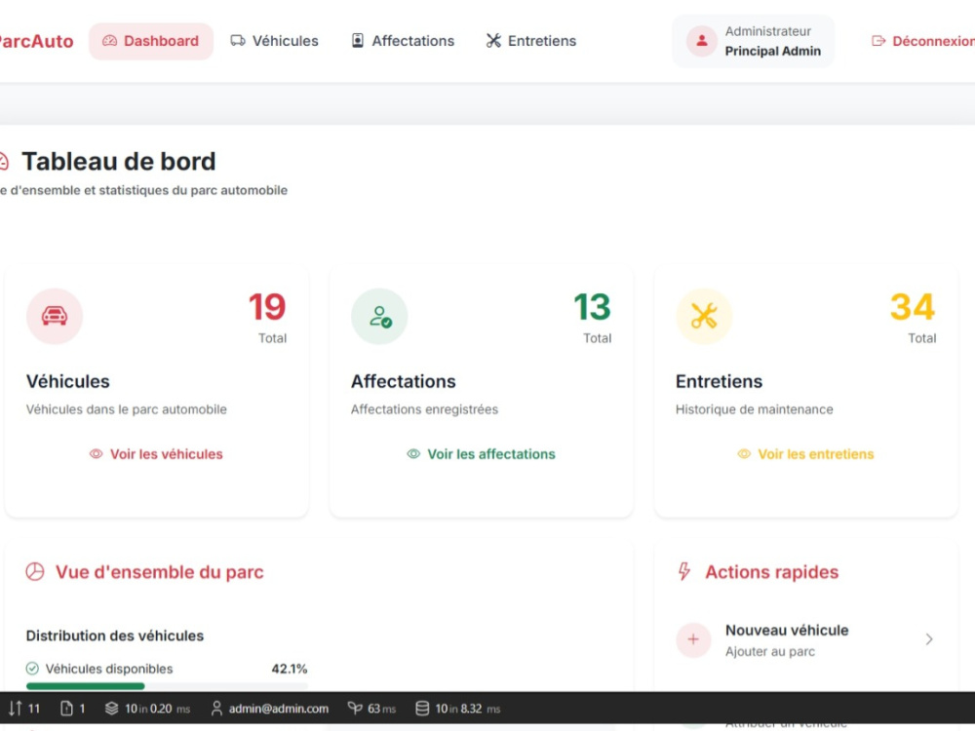The image size is (975, 731).
Task: Follow the Voir les entretiens link
Action: click(x=806, y=454)
